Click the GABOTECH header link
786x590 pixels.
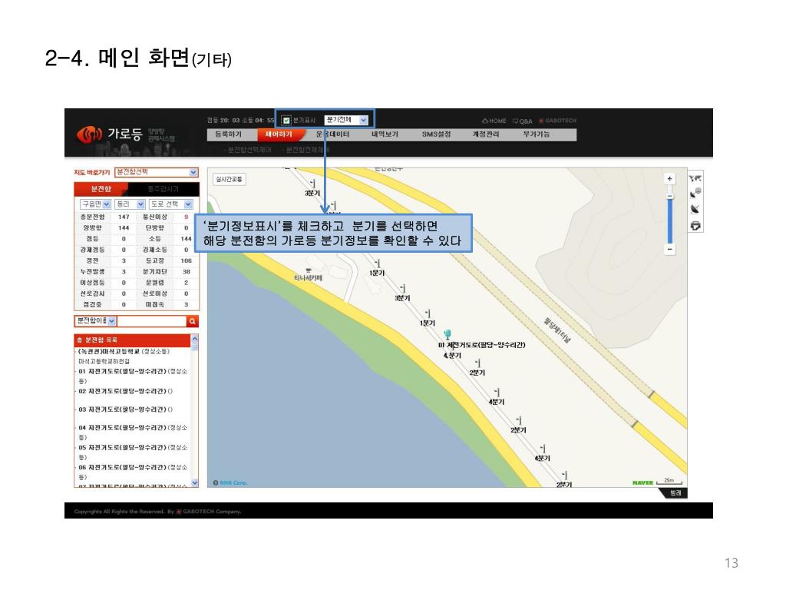point(557,121)
